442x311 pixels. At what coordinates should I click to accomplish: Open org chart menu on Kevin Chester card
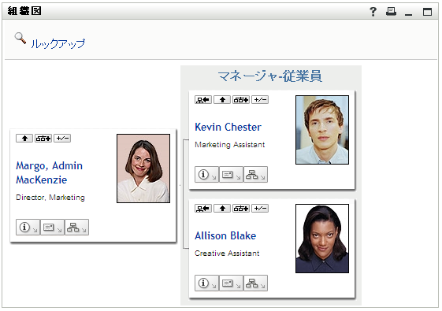click(x=255, y=174)
